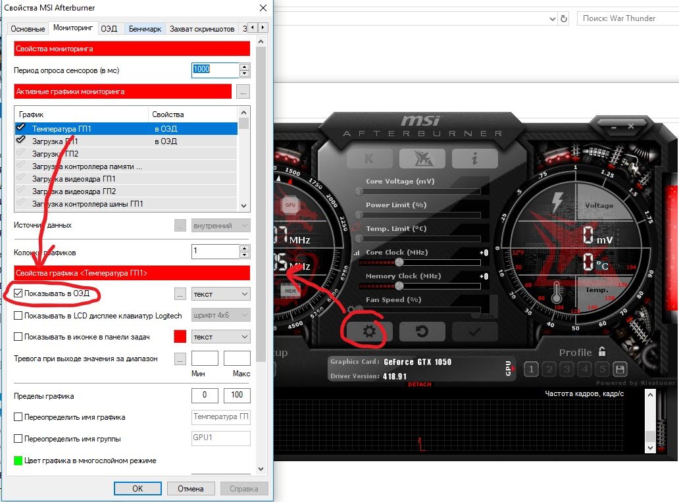This screenshot has height=502, width=679.
Task: Open the Kombustor K button
Action: (369, 159)
